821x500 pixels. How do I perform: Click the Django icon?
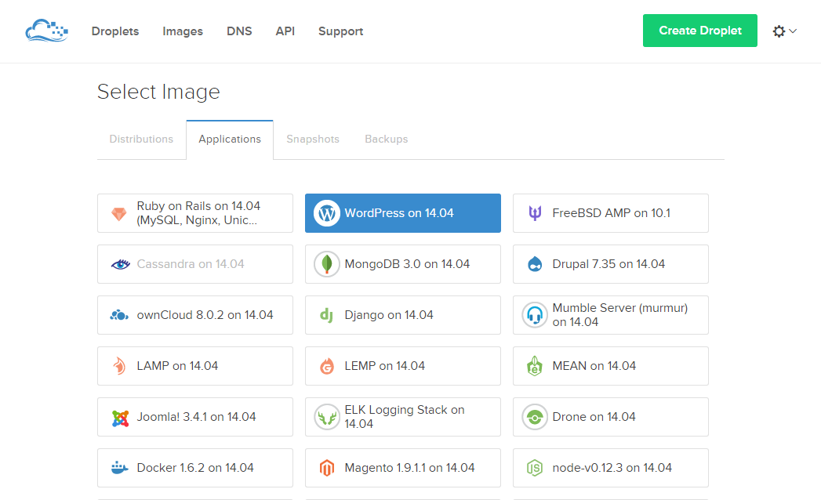(x=326, y=315)
